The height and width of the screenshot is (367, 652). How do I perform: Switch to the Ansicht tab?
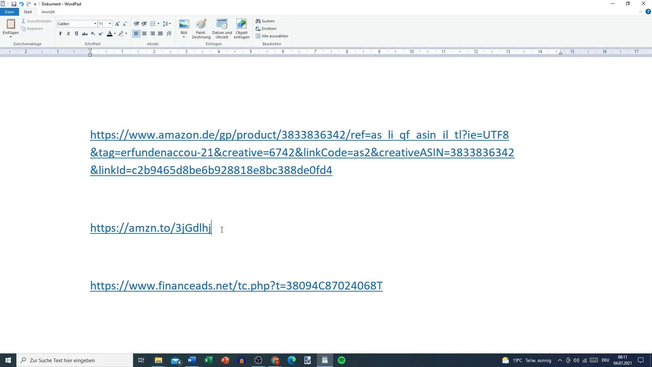[48, 12]
